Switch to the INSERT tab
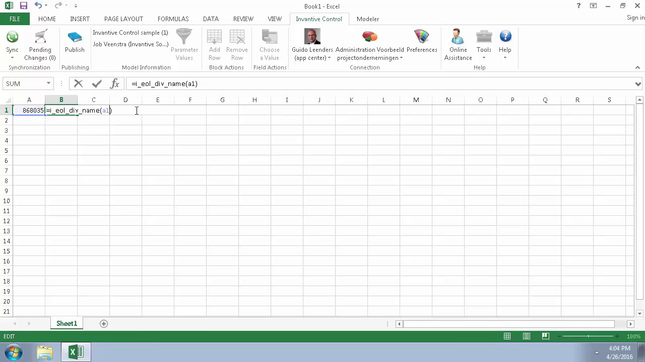 click(x=80, y=19)
